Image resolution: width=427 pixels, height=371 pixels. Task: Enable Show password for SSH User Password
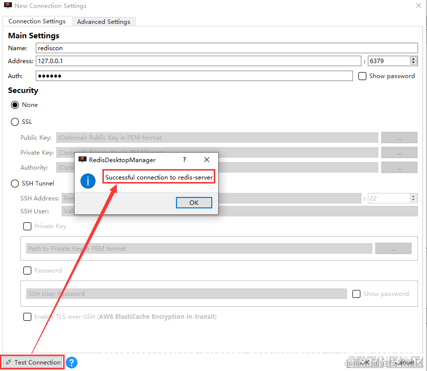[356, 294]
